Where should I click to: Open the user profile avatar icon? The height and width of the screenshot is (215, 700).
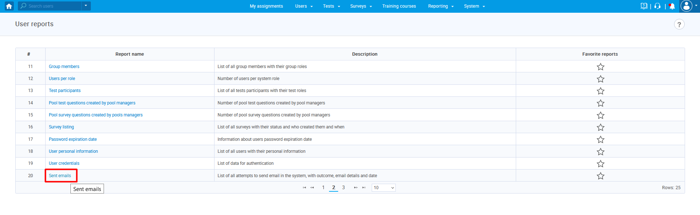[x=686, y=6]
